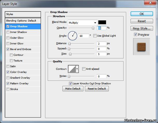This screenshot has width=158, height=123.
Task: Enable the Inner Shadow checkbox
Action: click(x=8, y=32)
